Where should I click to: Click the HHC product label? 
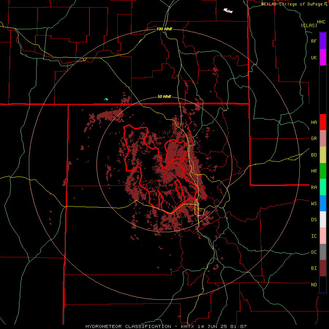coord(321,22)
